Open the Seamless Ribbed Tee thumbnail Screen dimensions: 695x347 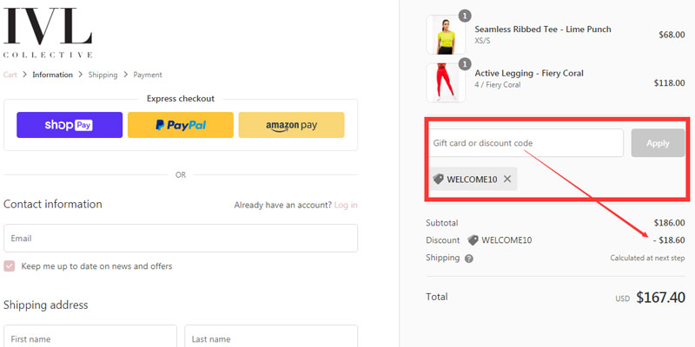(x=444, y=35)
